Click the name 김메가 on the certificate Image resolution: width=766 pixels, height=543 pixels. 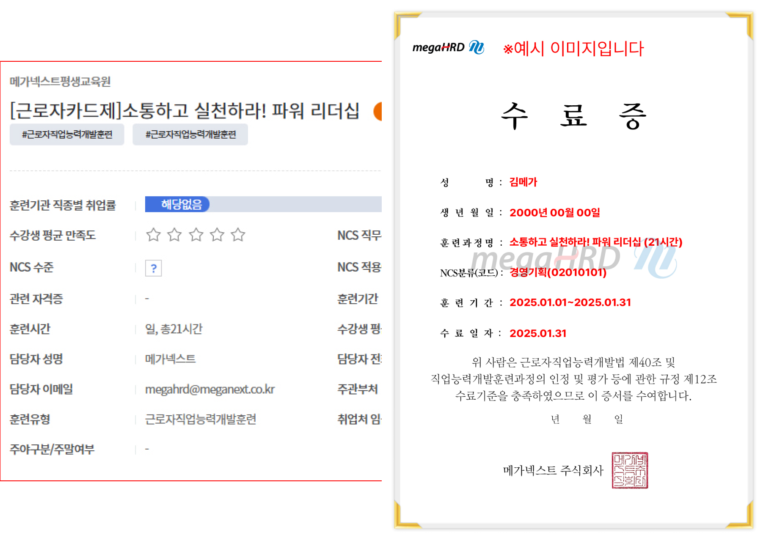[523, 182]
